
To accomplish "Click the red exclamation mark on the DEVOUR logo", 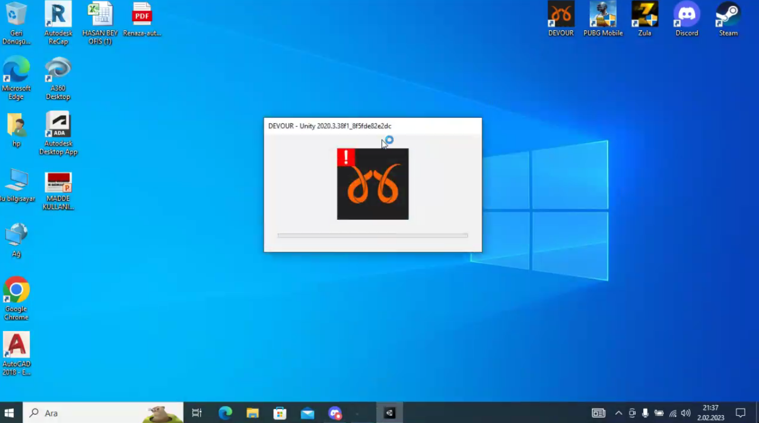I will click(x=346, y=157).
